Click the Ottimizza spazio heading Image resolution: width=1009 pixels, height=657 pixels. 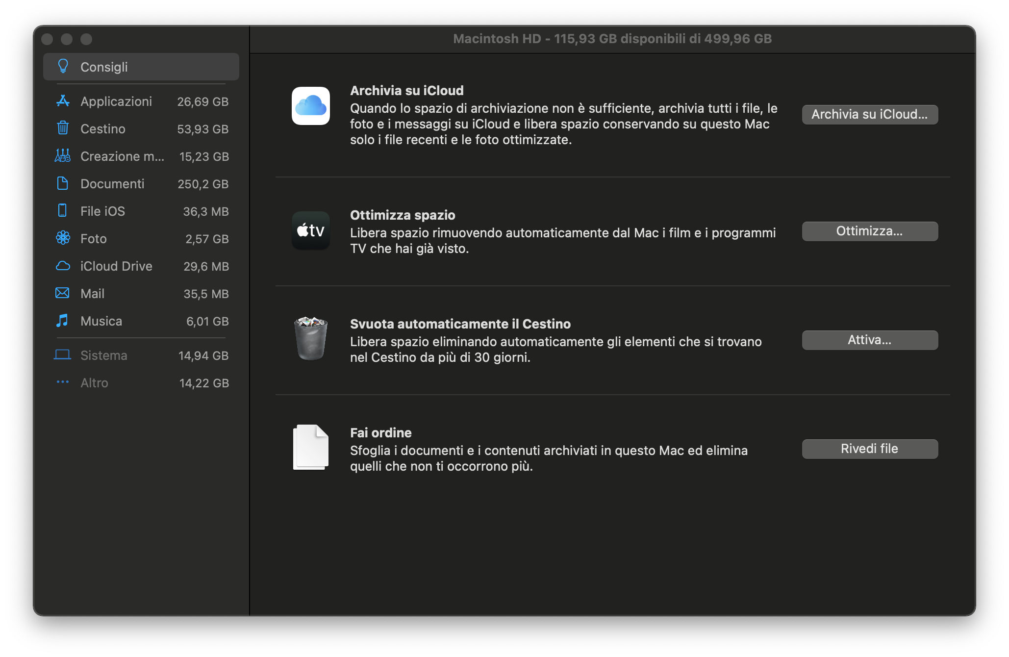coord(403,215)
